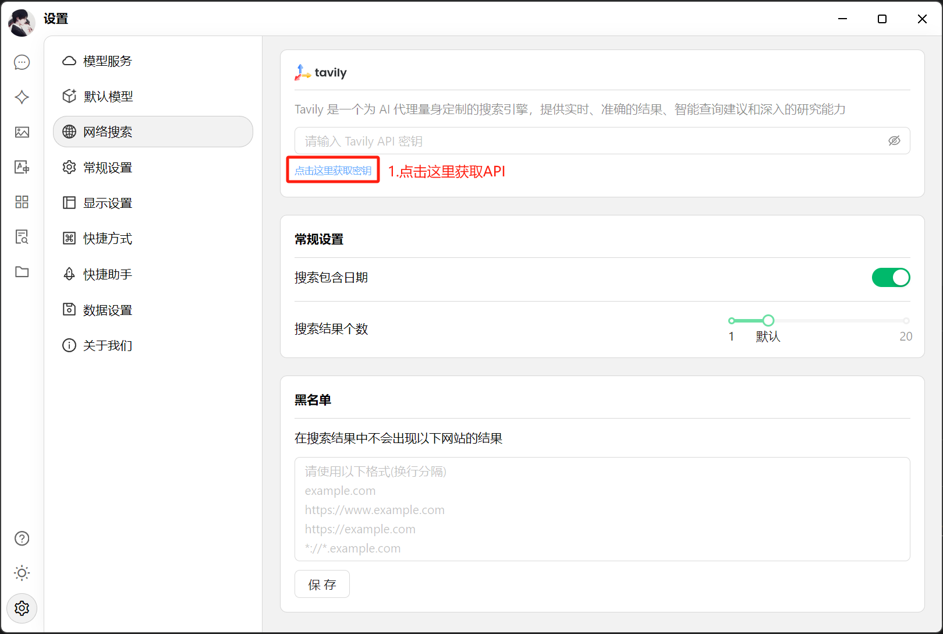Click the sparkle agents icon in sidebar

pos(22,97)
